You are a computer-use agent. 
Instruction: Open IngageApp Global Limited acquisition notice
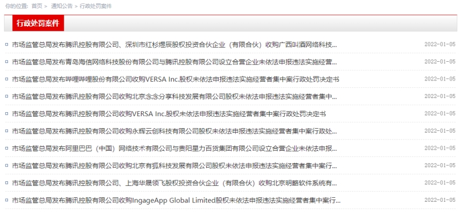click(x=176, y=200)
